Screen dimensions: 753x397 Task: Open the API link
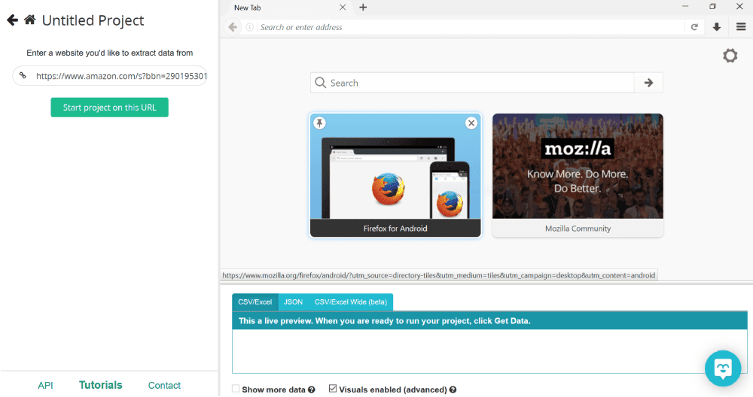coord(45,386)
